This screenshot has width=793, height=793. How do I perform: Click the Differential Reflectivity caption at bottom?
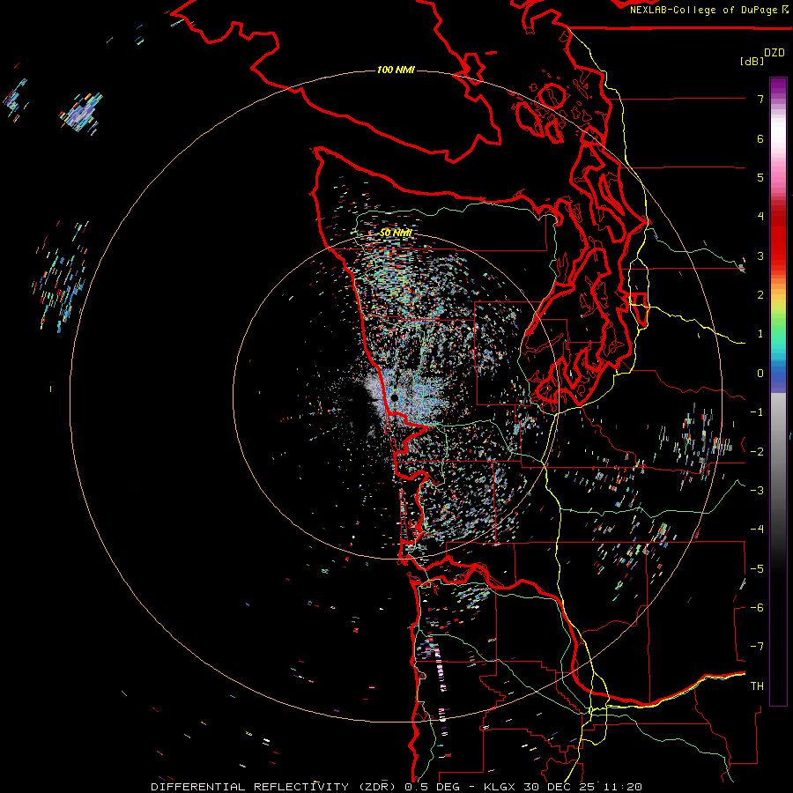click(396, 787)
